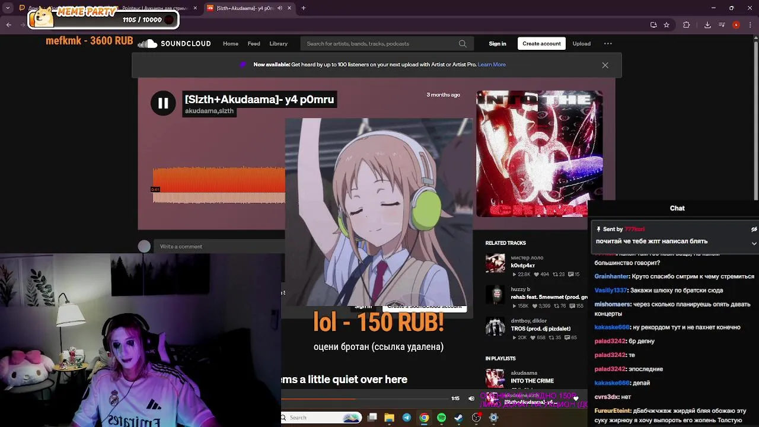Open related track TROS (prod. dj pizdalet)
Screen dimensions: 759x427
point(541,329)
